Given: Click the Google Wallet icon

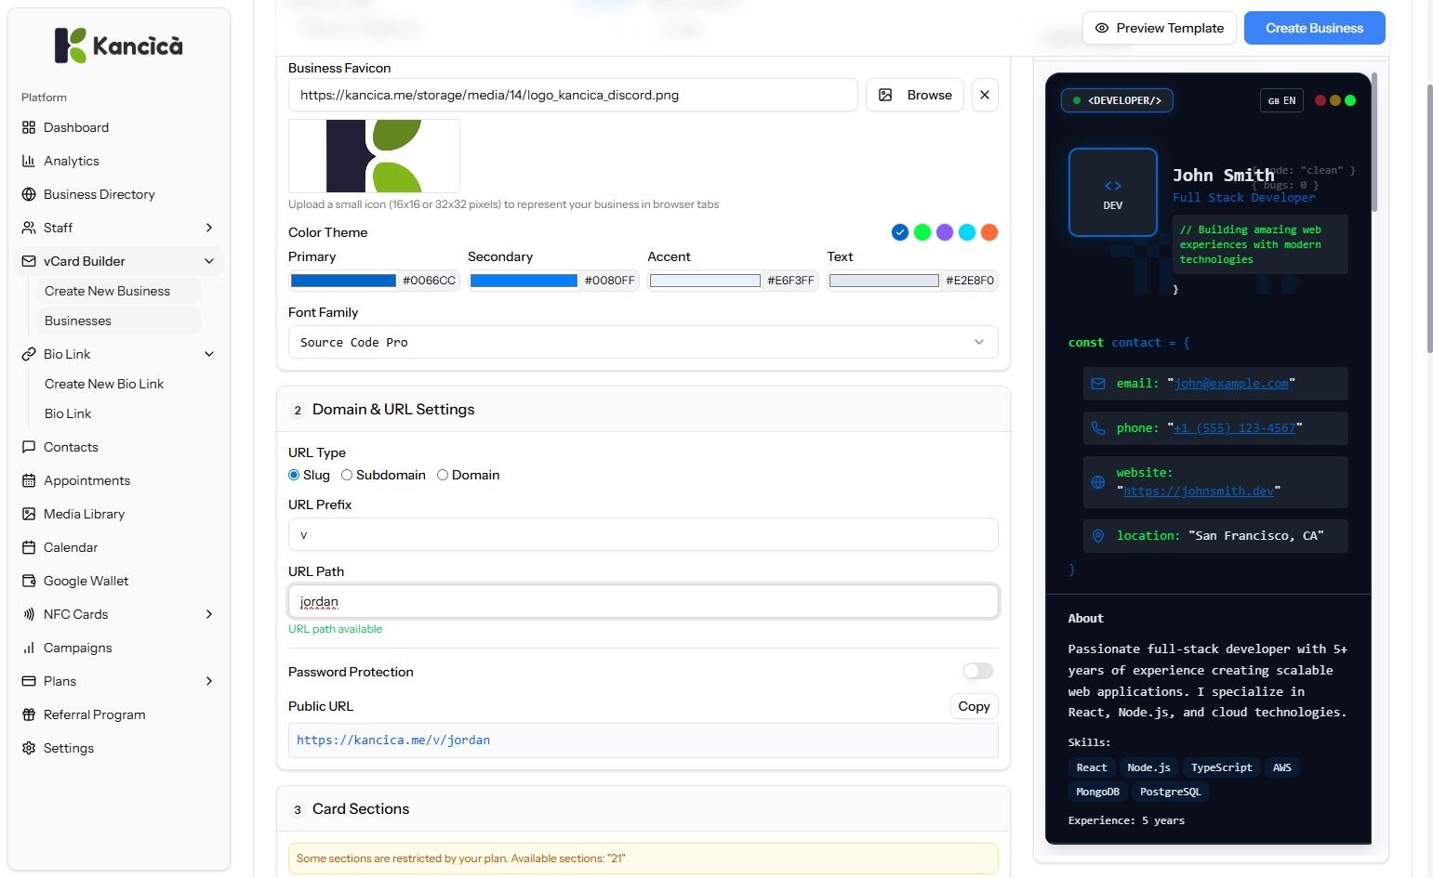Looking at the screenshot, I should [29, 581].
